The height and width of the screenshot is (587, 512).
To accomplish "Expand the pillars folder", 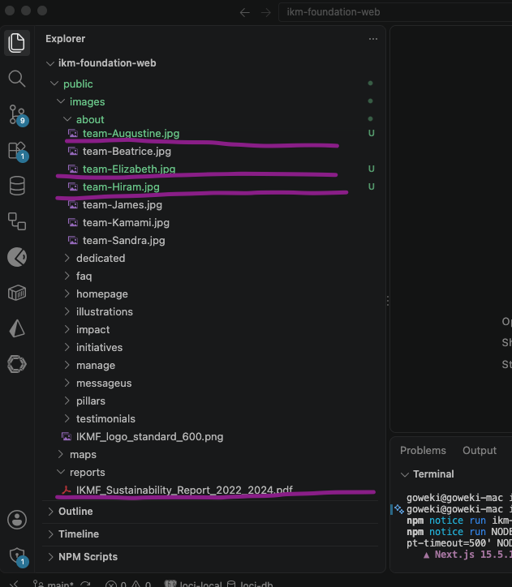I will point(67,401).
